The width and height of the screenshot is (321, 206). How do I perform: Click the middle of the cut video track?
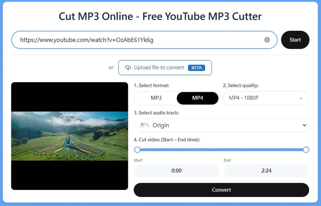coord(221,150)
